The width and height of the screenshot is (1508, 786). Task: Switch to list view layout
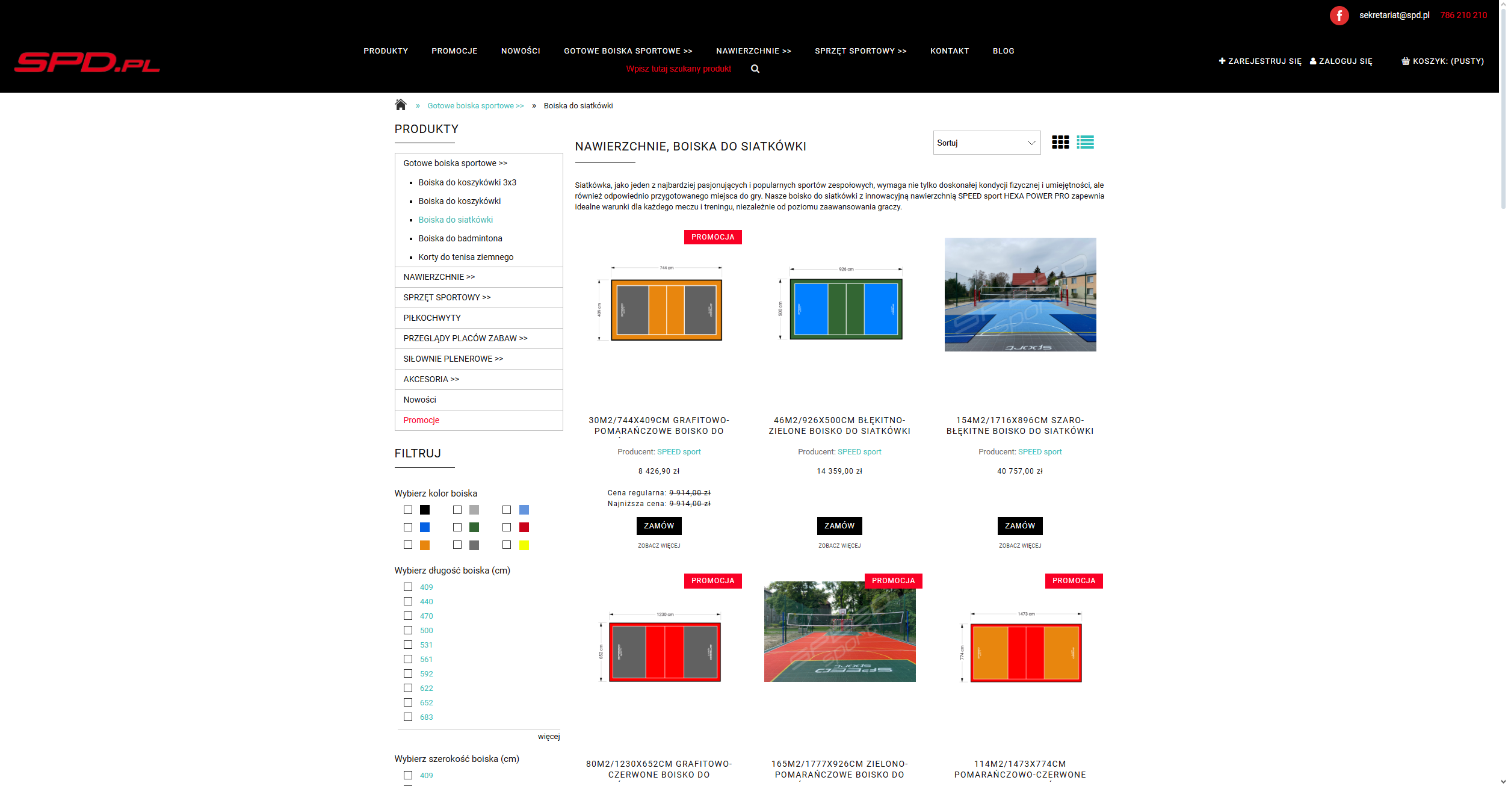(x=1085, y=143)
